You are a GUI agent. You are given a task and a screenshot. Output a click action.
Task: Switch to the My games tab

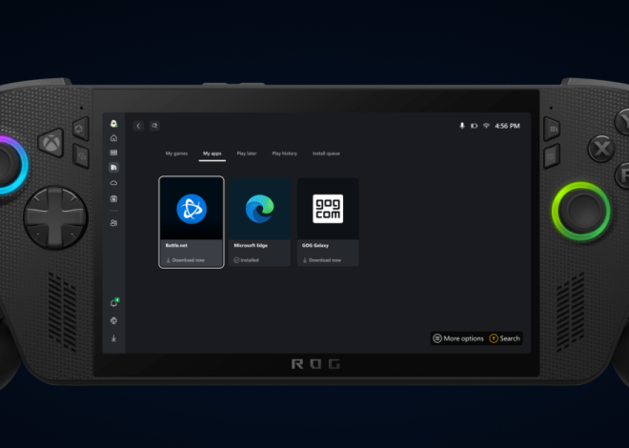(176, 153)
